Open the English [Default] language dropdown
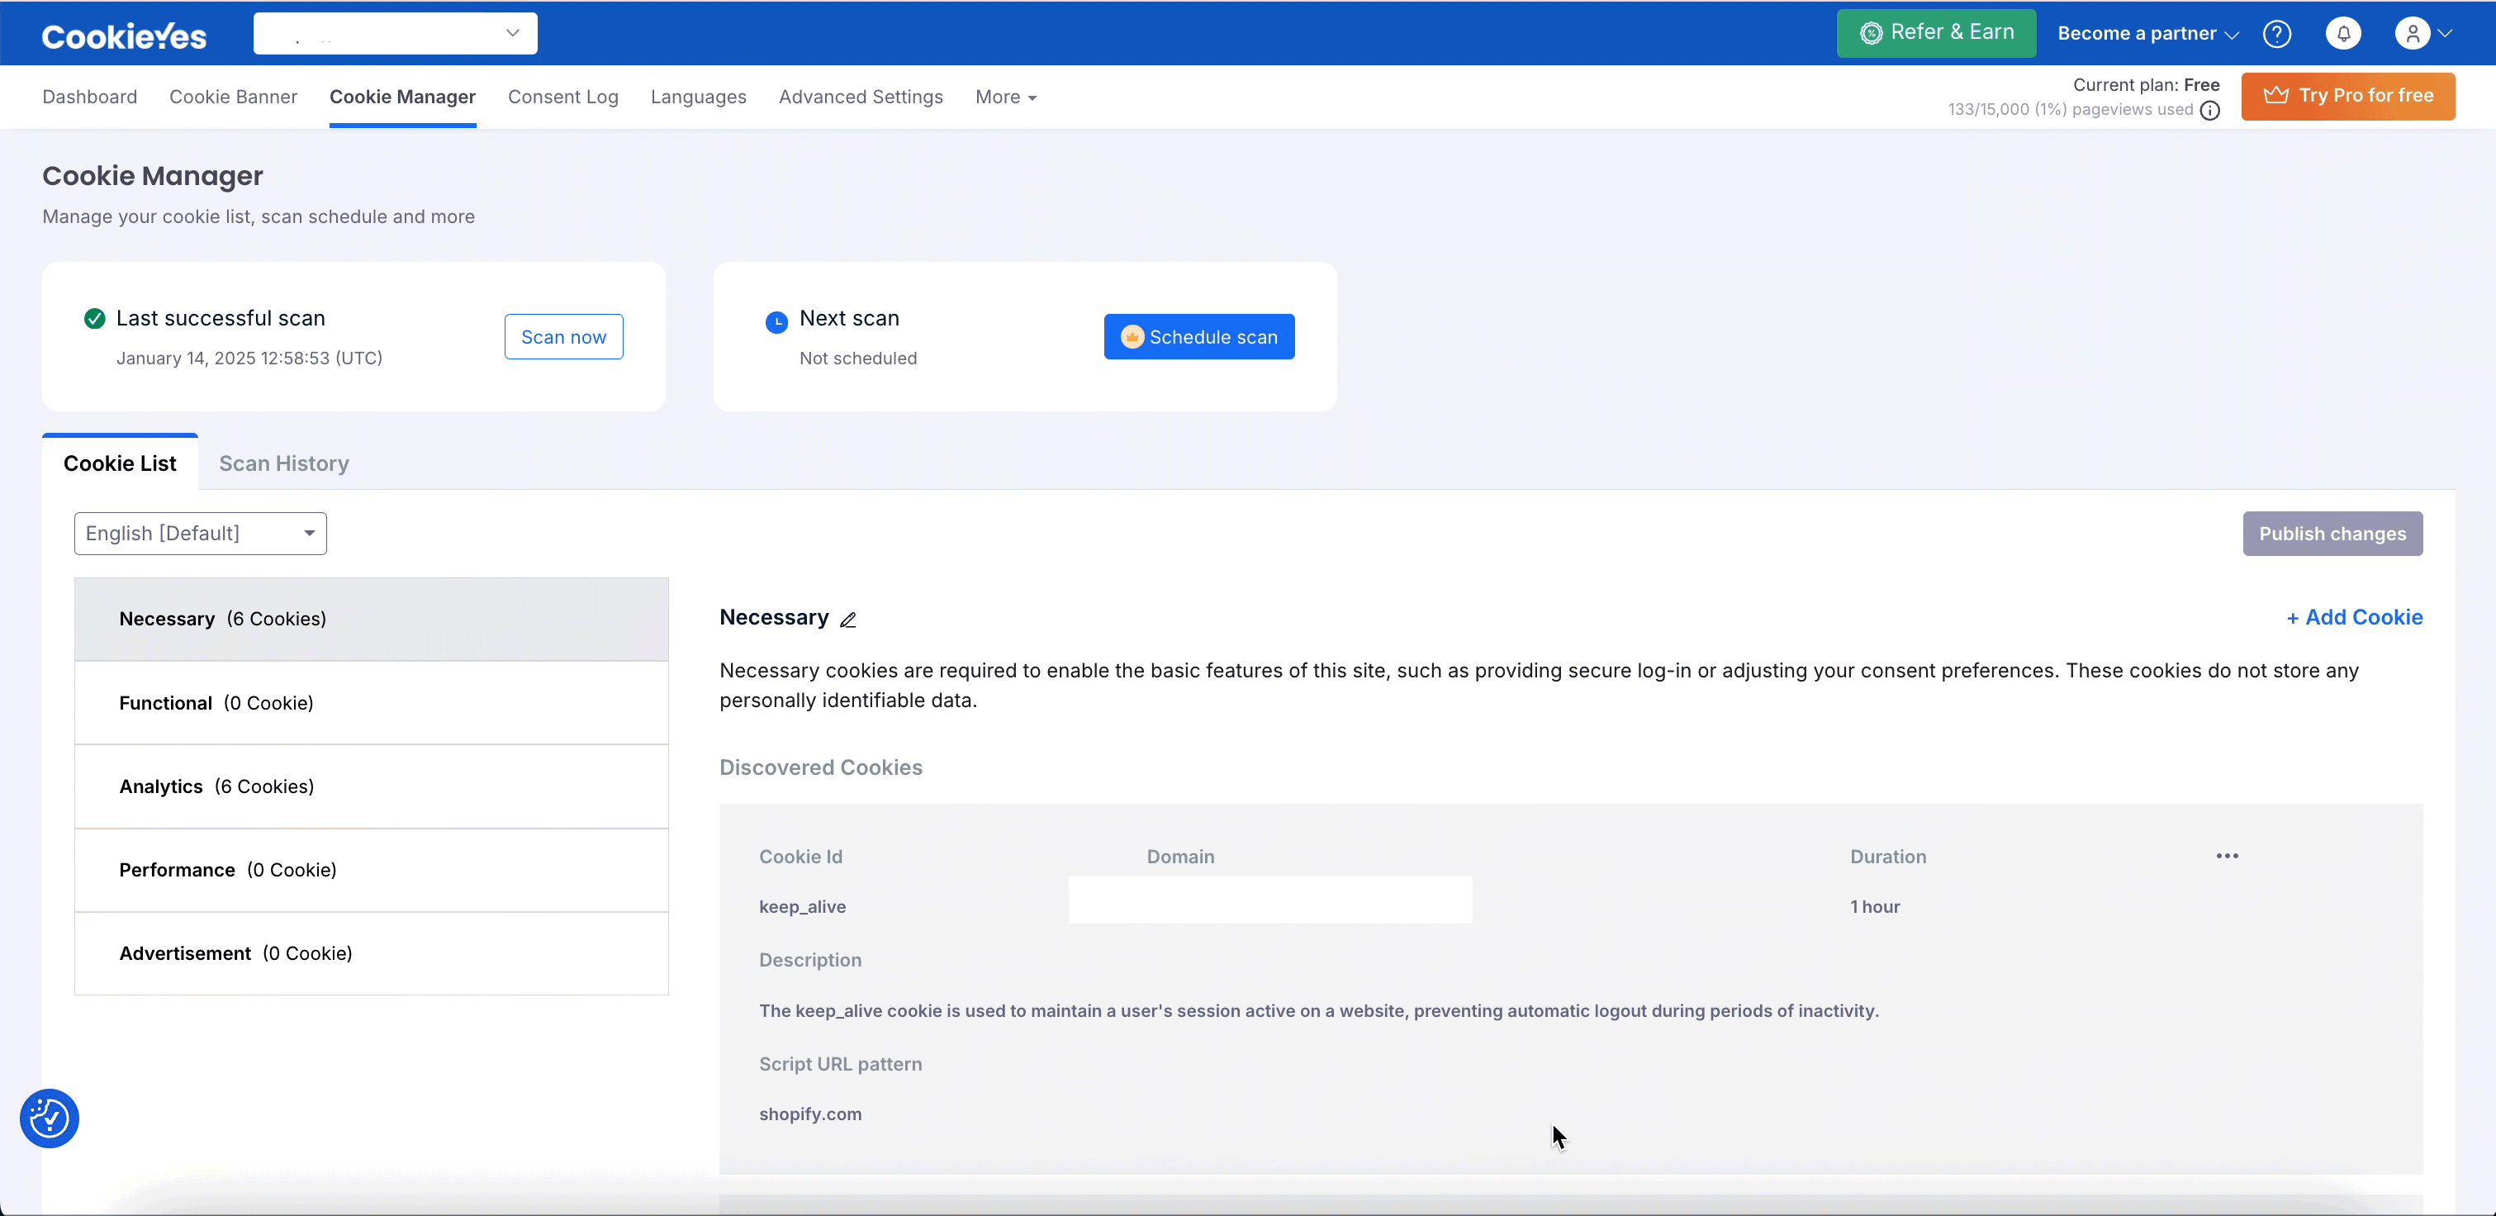This screenshot has height=1216, width=2496. (200, 533)
